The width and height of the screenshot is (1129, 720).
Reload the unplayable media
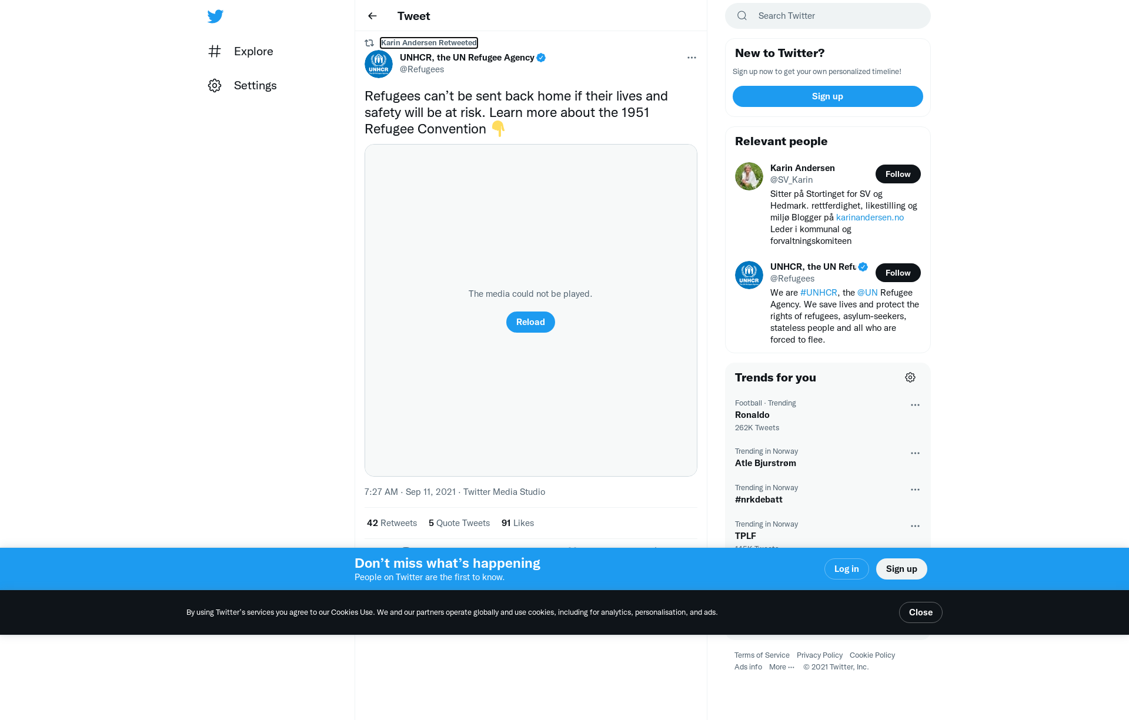(530, 322)
